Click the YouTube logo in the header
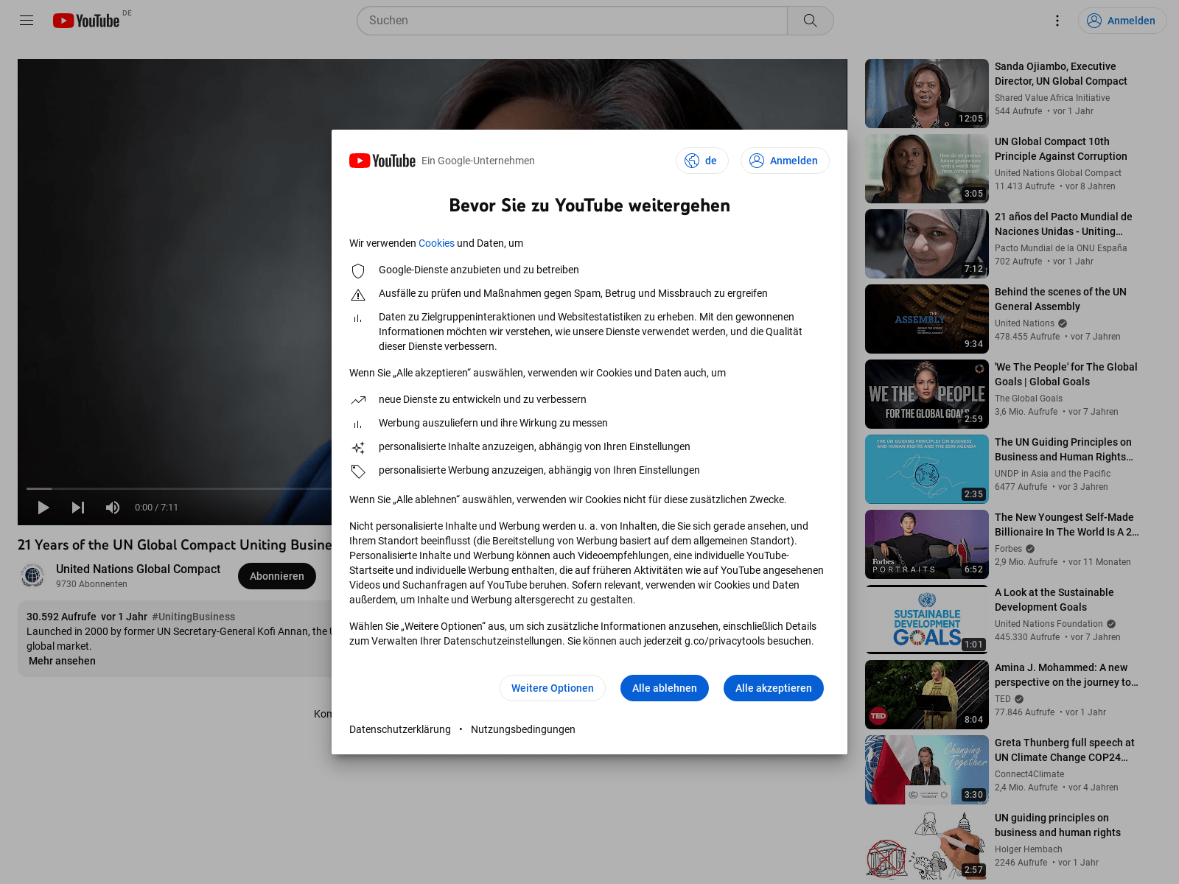 click(x=86, y=21)
